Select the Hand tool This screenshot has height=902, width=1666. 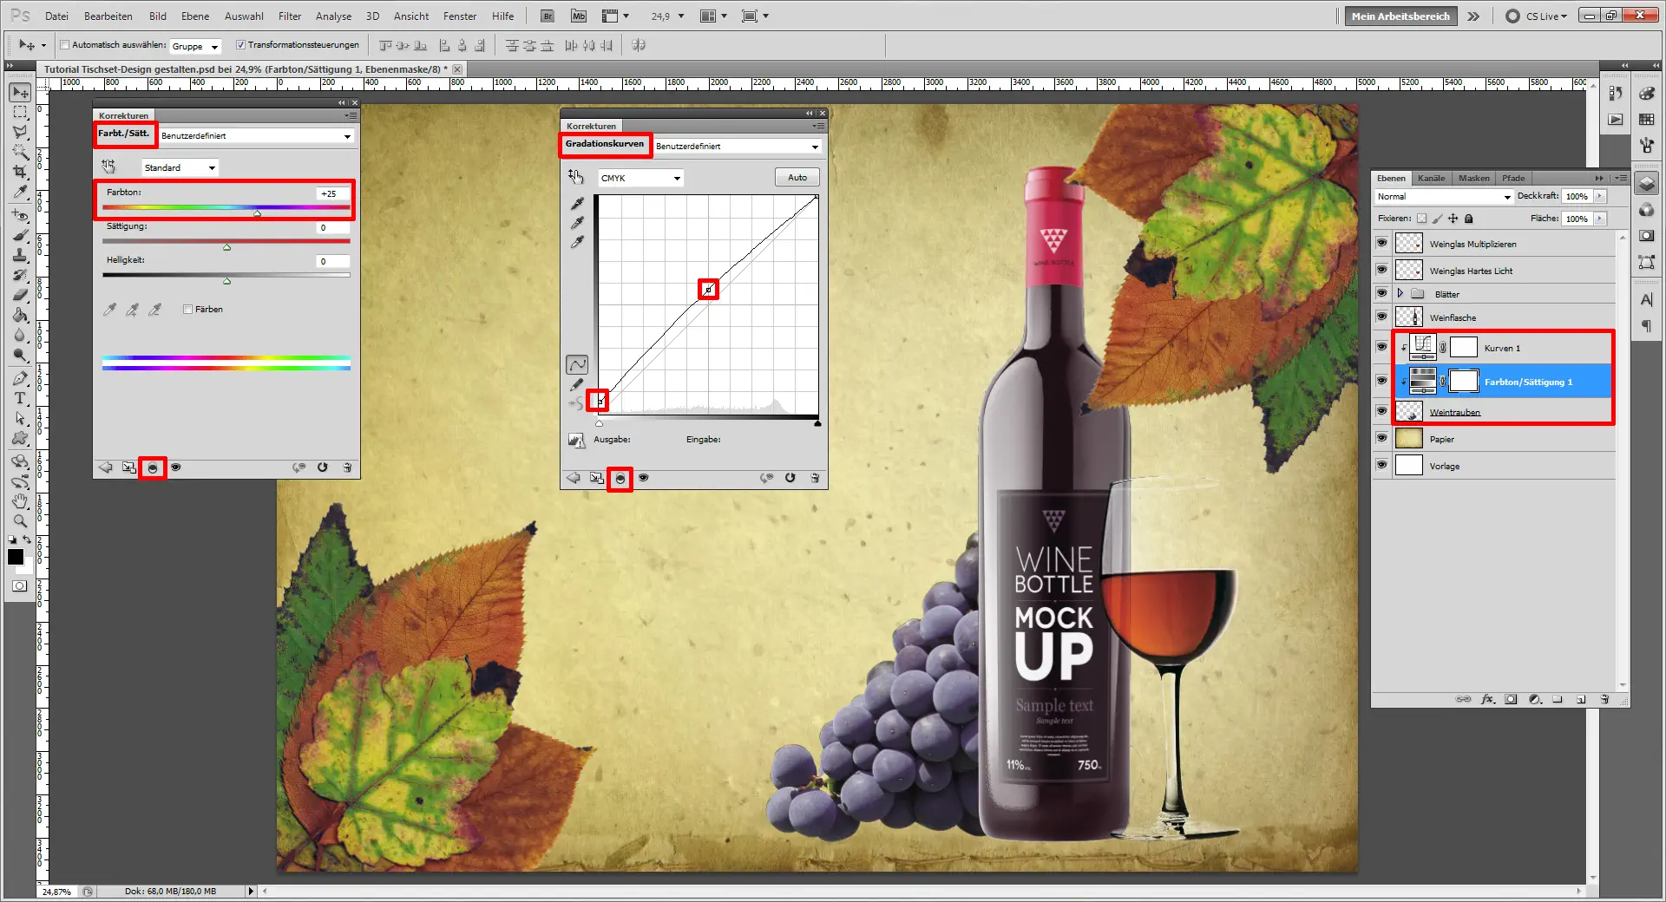[20, 501]
